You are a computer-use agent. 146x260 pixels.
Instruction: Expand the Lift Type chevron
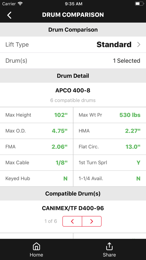[x=139, y=45]
